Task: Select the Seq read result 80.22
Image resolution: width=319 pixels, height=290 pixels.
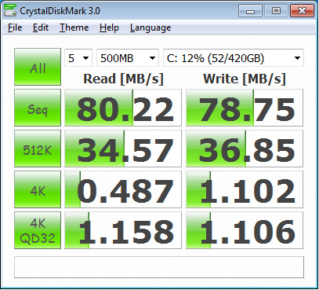Action: click(123, 108)
